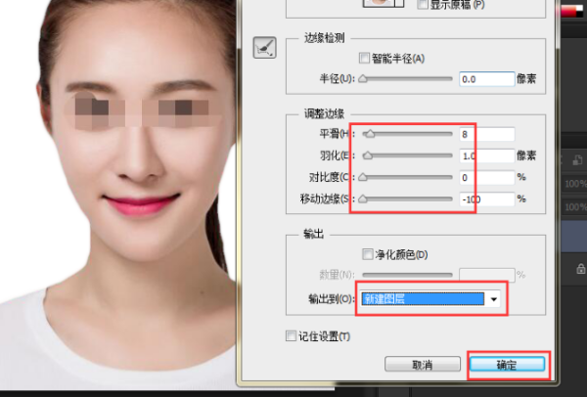The image size is (587, 397).
Task: Click the 半径 value field showing 0.0
Action: pyautogui.click(x=487, y=79)
